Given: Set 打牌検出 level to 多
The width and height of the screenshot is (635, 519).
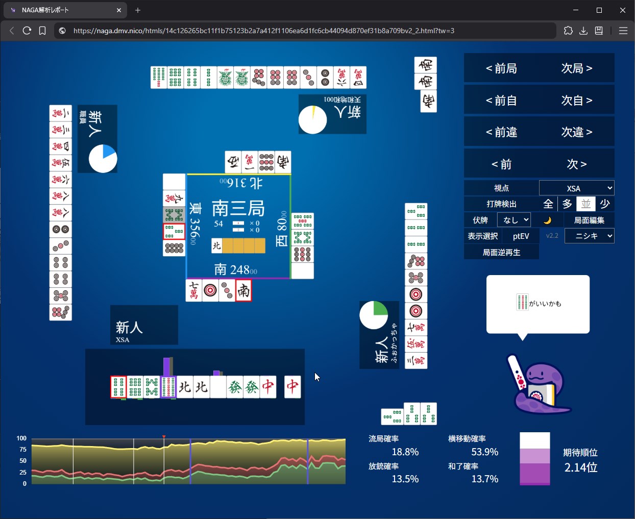Looking at the screenshot, I should click(x=567, y=204).
